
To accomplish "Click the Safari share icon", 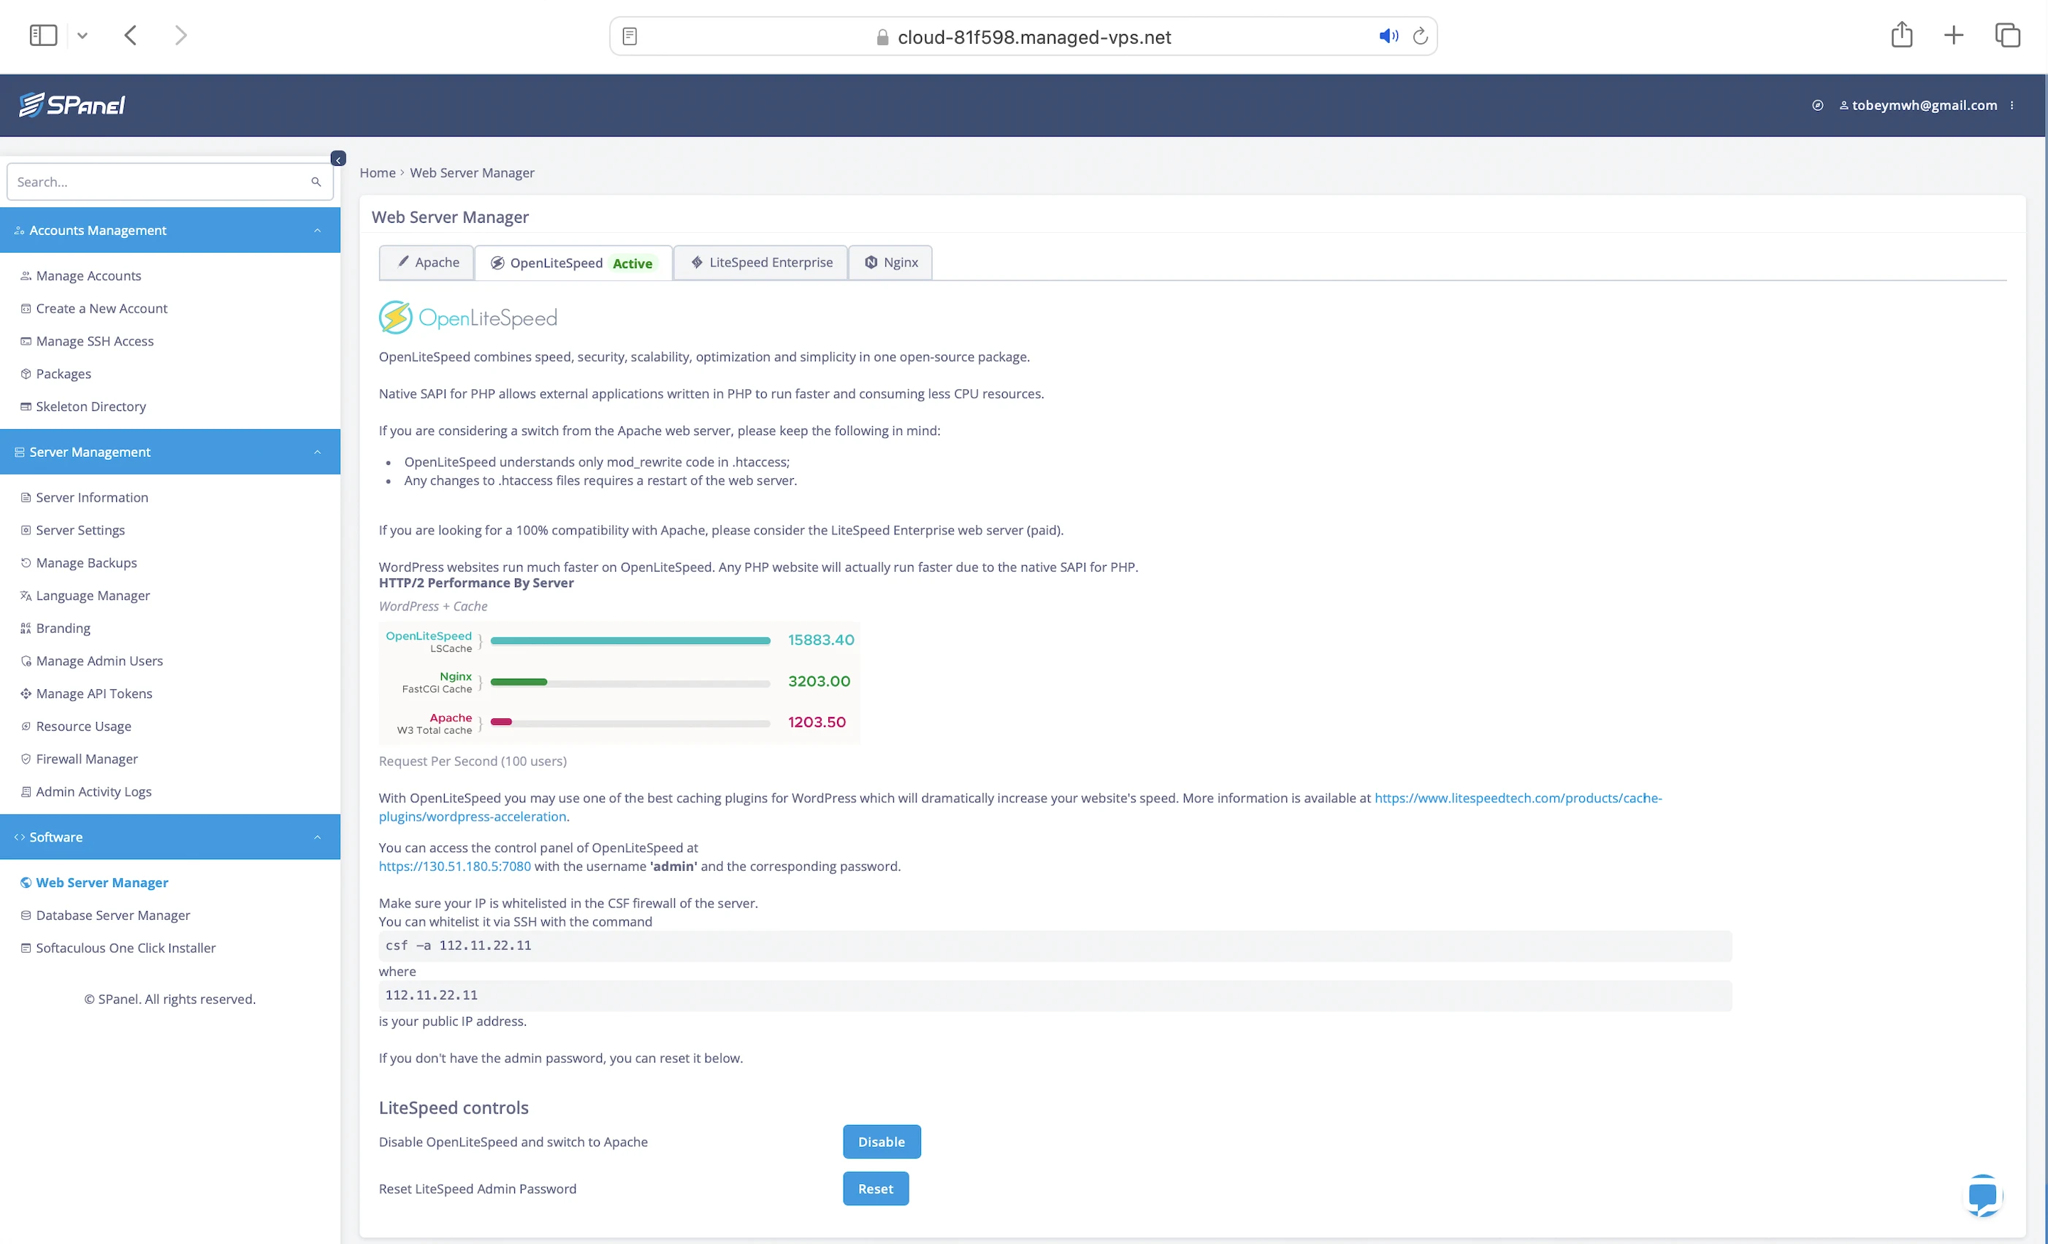I will [1901, 35].
